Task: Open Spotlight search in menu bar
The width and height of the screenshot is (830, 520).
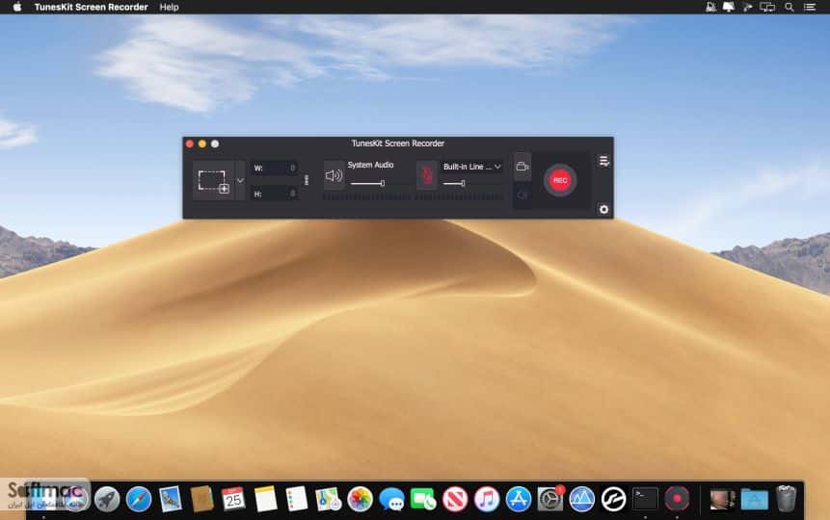Action: coord(789,7)
